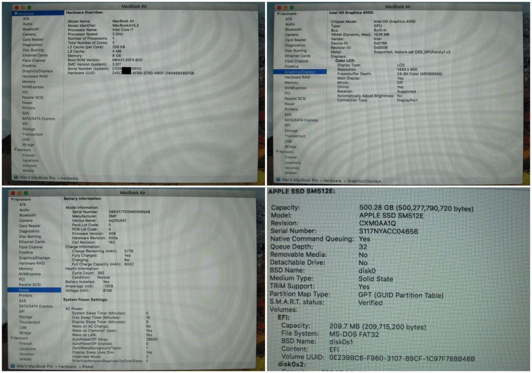Select PCI in the Battery Information window sidebar

click(21, 279)
